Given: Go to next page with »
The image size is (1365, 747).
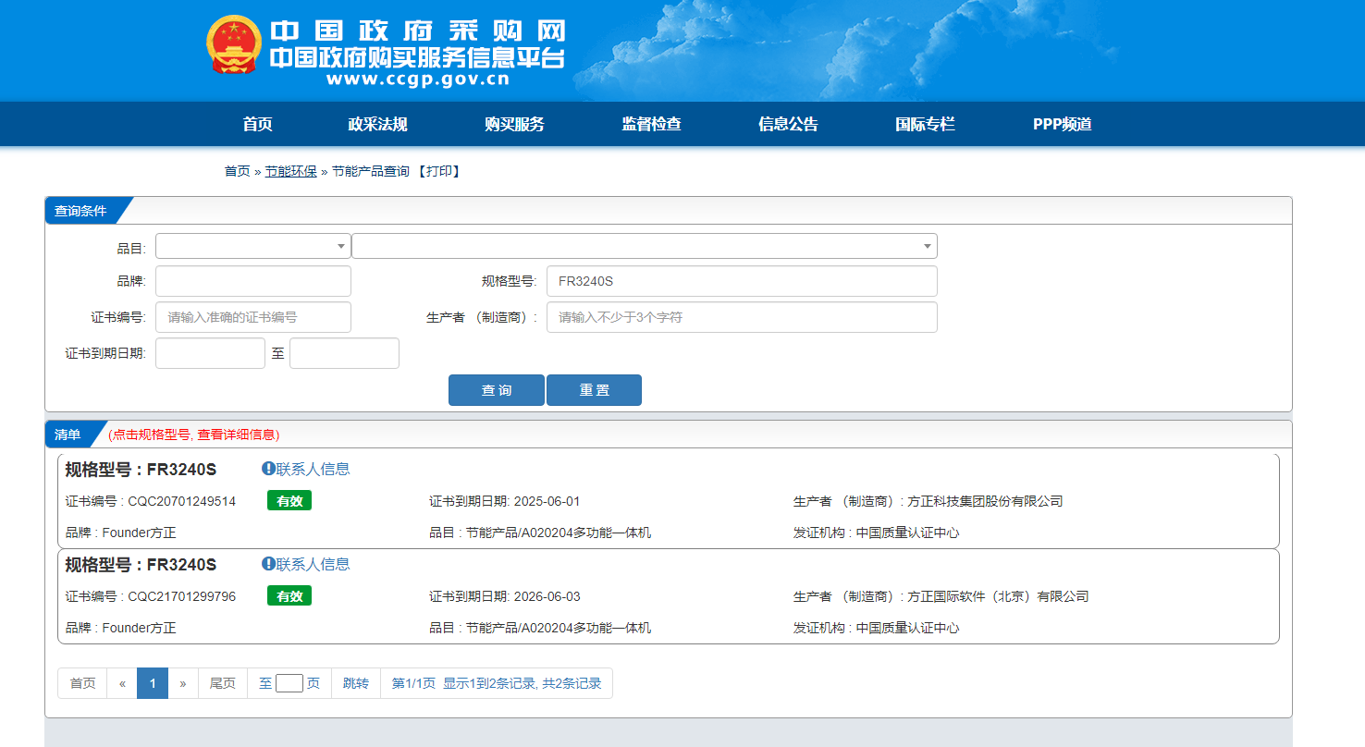Looking at the screenshot, I should [183, 683].
